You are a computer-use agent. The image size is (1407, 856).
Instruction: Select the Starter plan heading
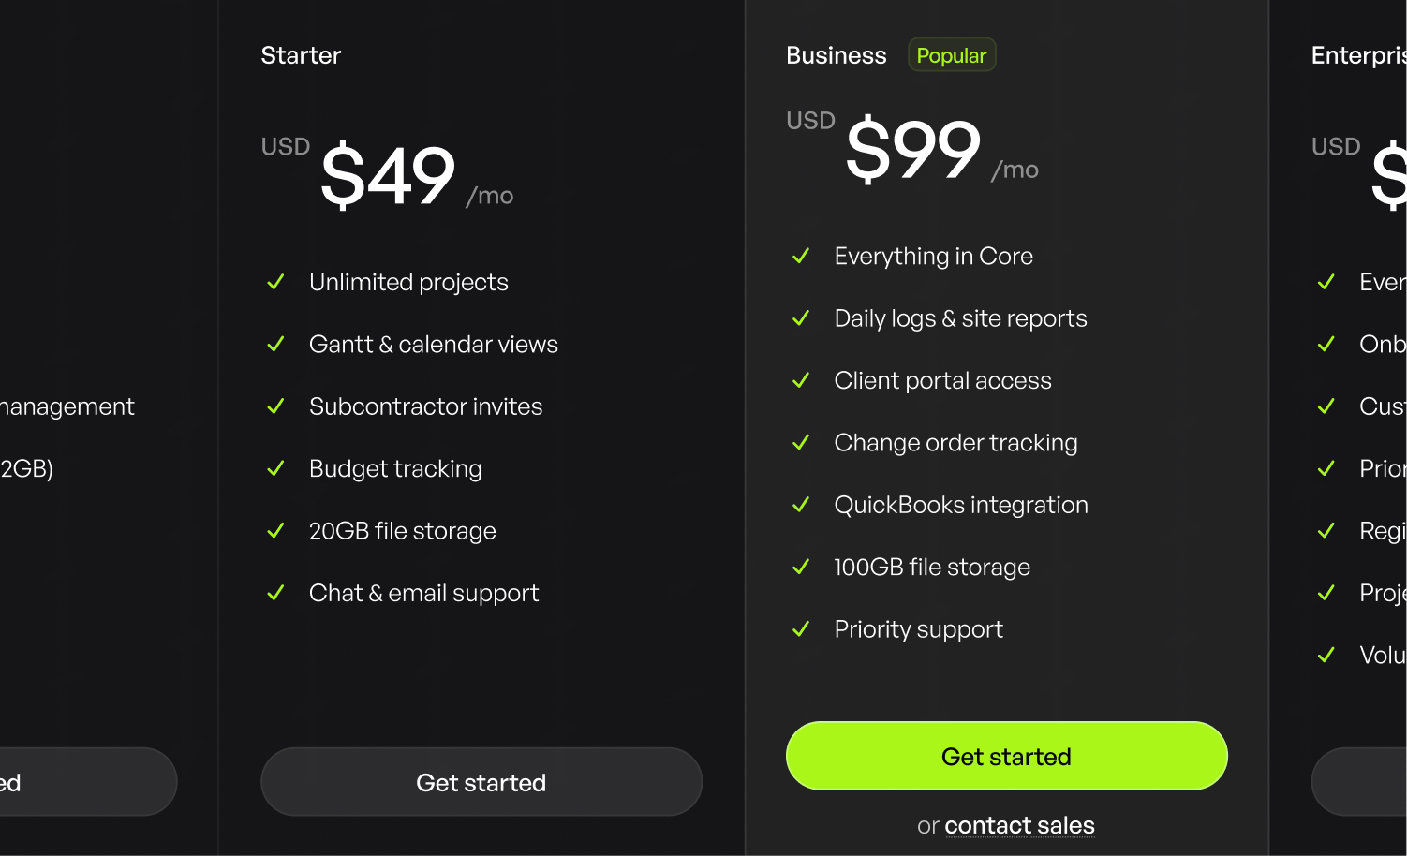pos(301,55)
